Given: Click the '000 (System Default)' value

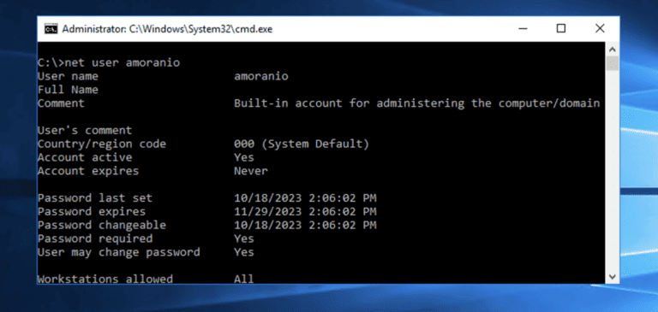Looking at the screenshot, I should click(302, 144).
